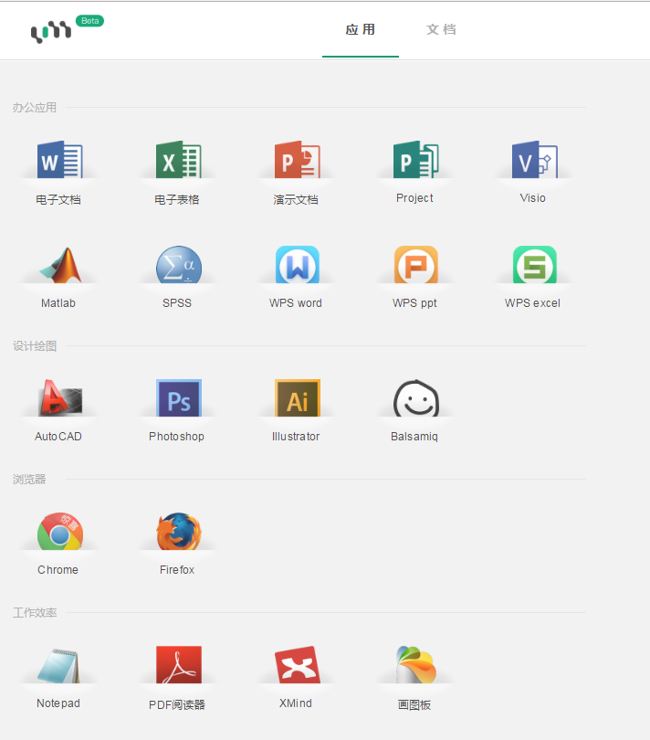Image resolution: width=650 pixels, height=740 pixels.
Task: Launch the Firefox browser icon
Action: (x=179, y=532)
